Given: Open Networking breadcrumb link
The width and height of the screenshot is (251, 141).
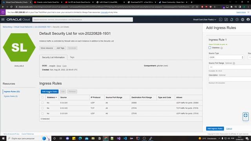Looking at the screenshot, I should tap(7, 27).
